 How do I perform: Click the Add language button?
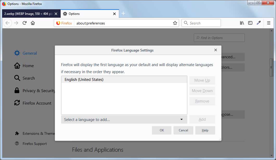click(202, 119)
